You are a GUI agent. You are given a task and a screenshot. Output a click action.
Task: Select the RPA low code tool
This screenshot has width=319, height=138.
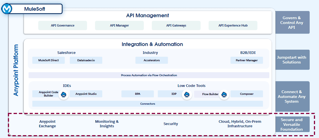point(137,94)
